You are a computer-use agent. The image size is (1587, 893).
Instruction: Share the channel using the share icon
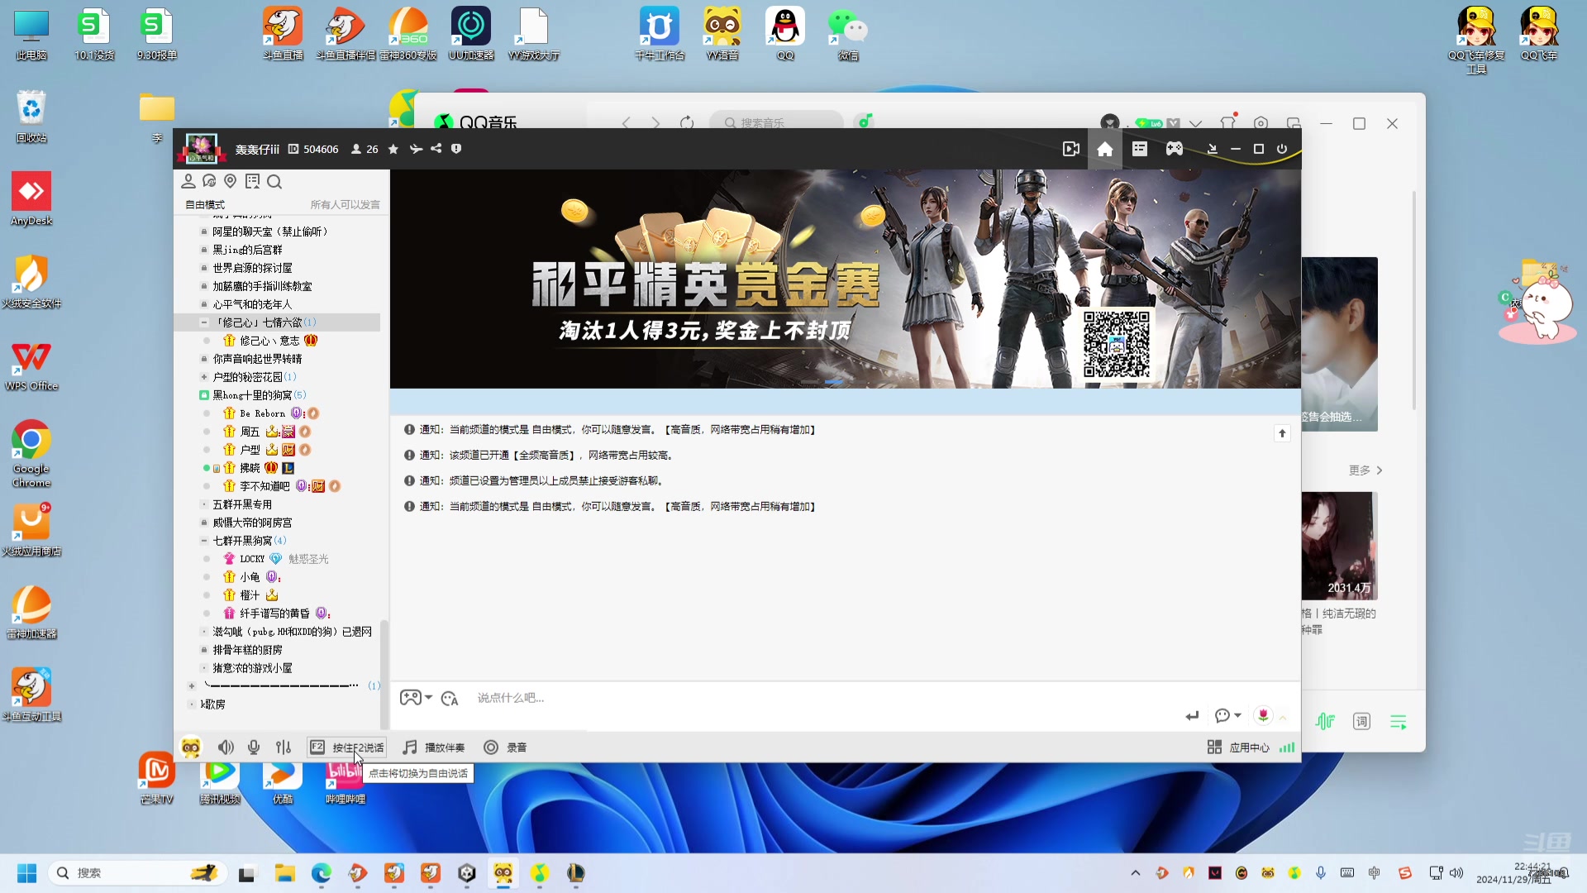click(436, 149)
